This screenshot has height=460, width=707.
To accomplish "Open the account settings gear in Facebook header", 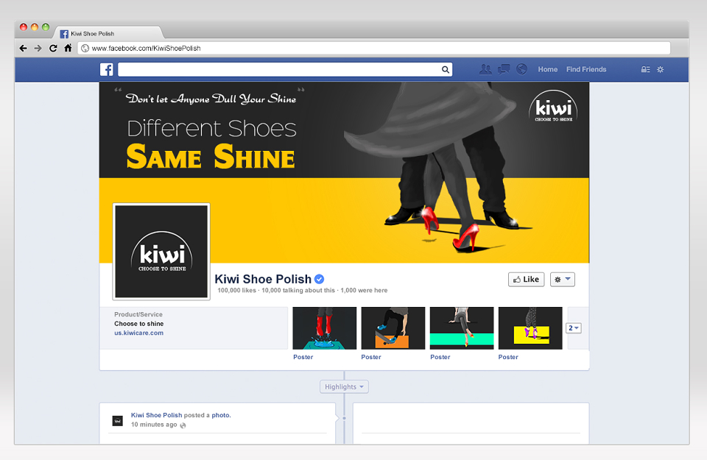I will pos(660,69).
